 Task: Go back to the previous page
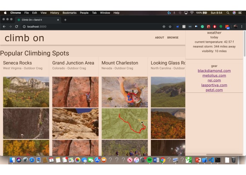[x=4, y=27]
